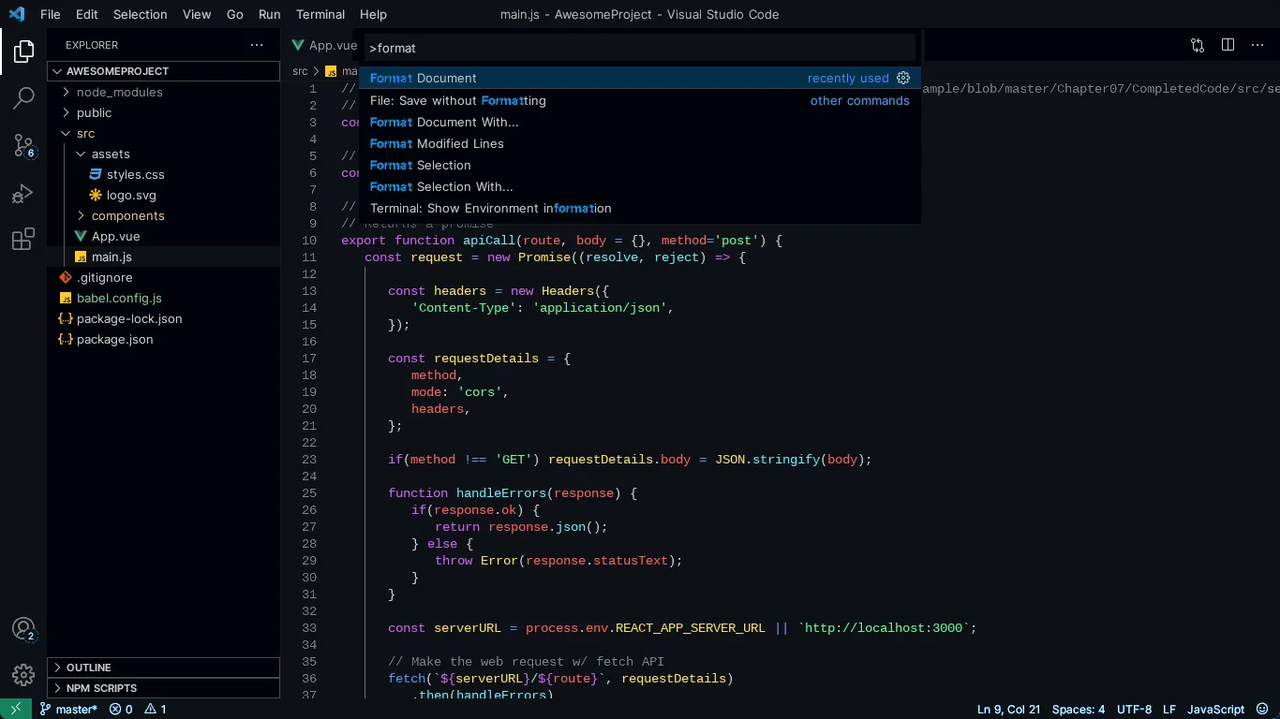Click the Split Editor Right icon
The height and width of the screenshot is (719, 1280).
(x=1228, y=45)
